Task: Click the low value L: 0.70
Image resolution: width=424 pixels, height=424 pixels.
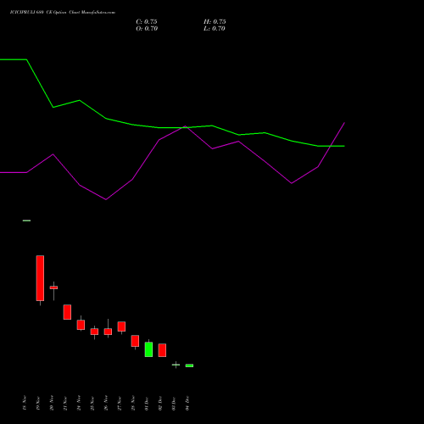Action: pos(215,29)
